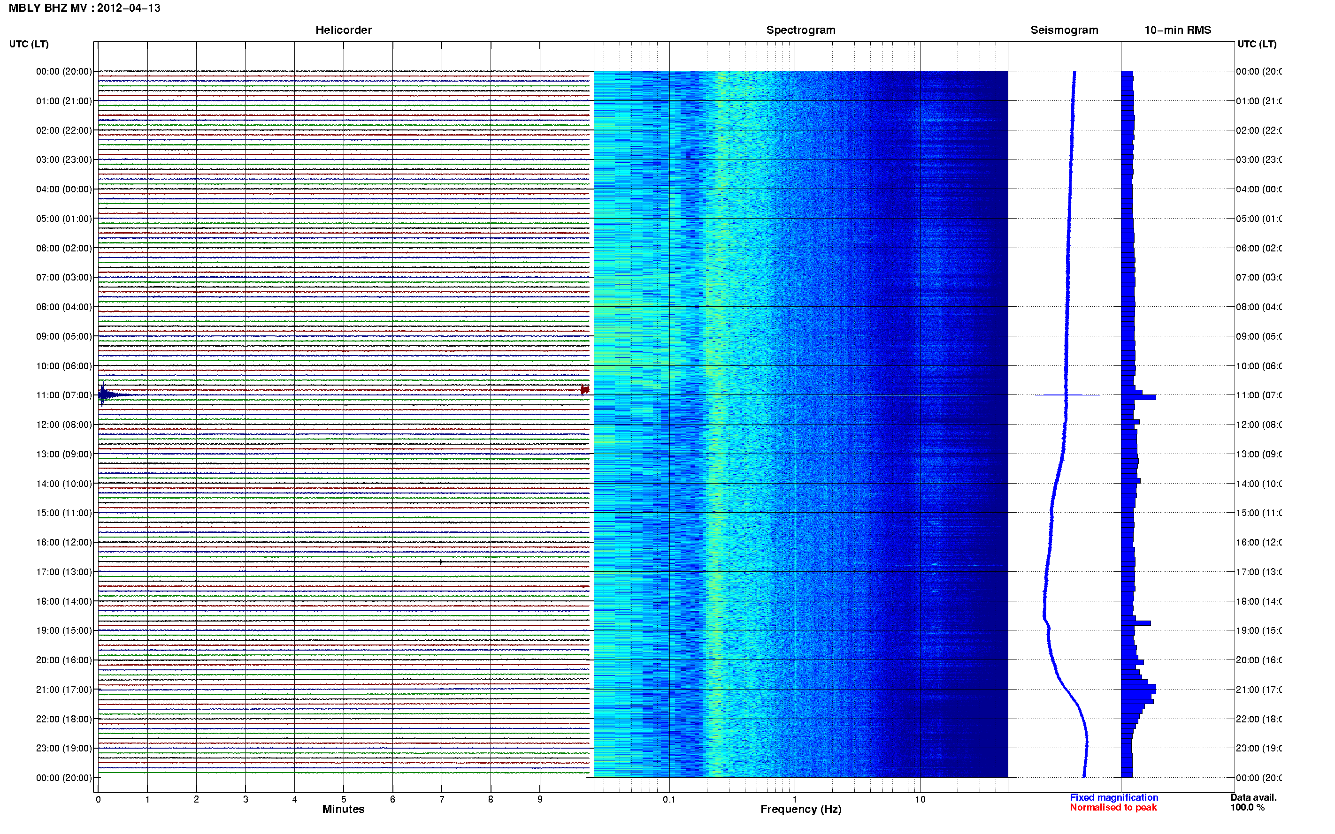The image size is (1335, 834).
Task: Click the left 'UTC (LT)' axis label
Action: 29,44
